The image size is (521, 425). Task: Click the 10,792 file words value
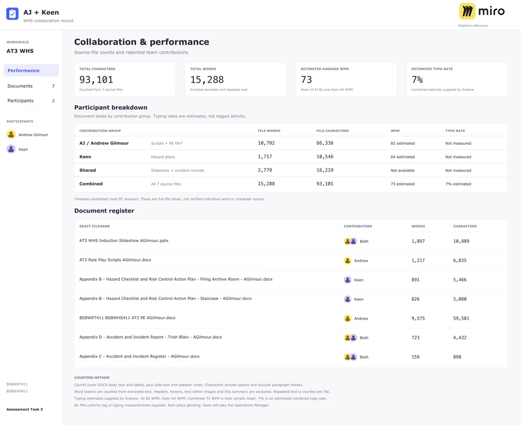(x=266, y=143)
